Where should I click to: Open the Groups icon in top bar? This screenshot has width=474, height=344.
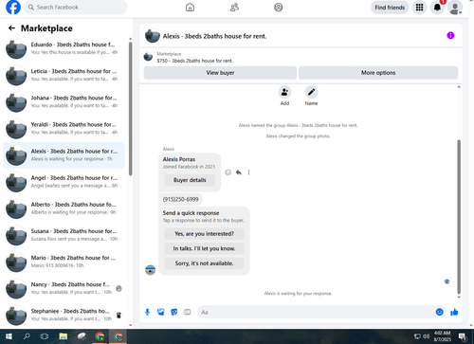(x=279, y=8)
